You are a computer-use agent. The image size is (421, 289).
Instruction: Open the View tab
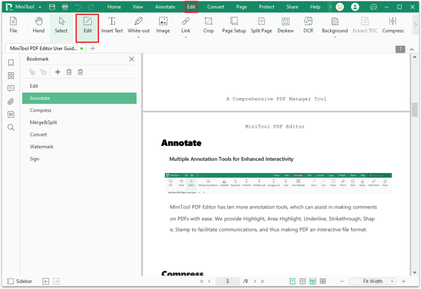pyautogui.click(x=138, y=7)
